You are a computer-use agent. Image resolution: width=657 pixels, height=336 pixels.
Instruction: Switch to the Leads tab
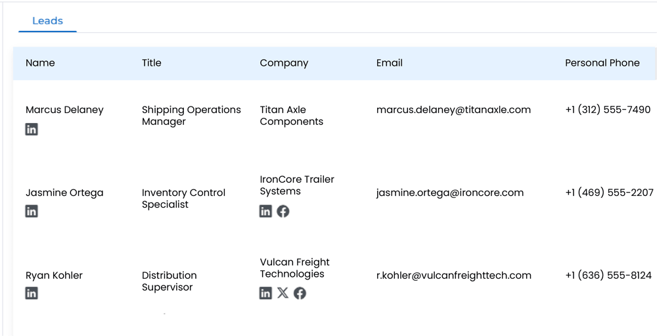coord(47,21)
